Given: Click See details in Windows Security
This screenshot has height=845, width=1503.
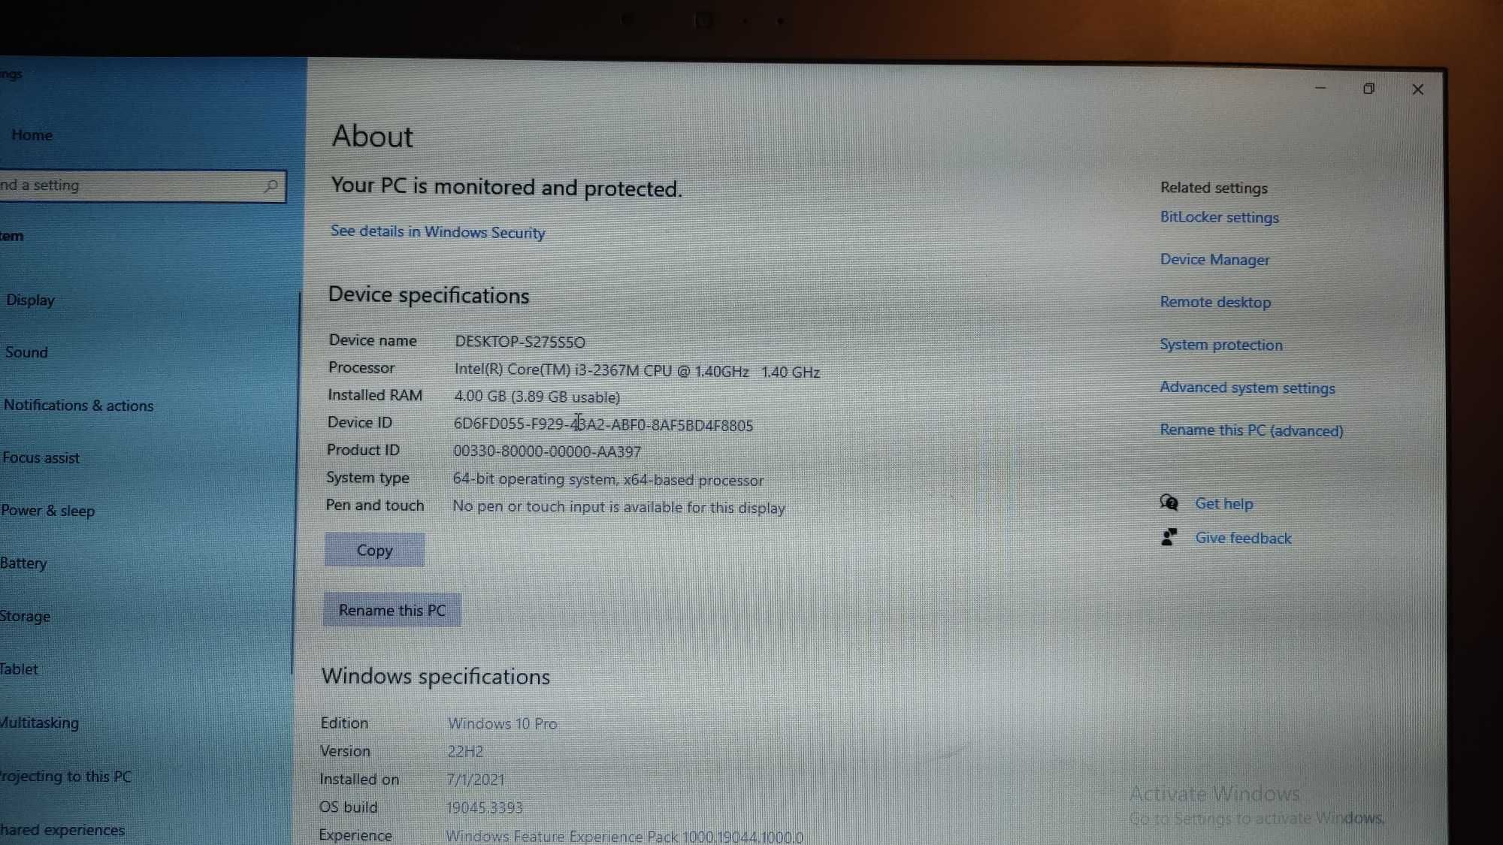Looking at the screenshot, I should click(437, 231).
